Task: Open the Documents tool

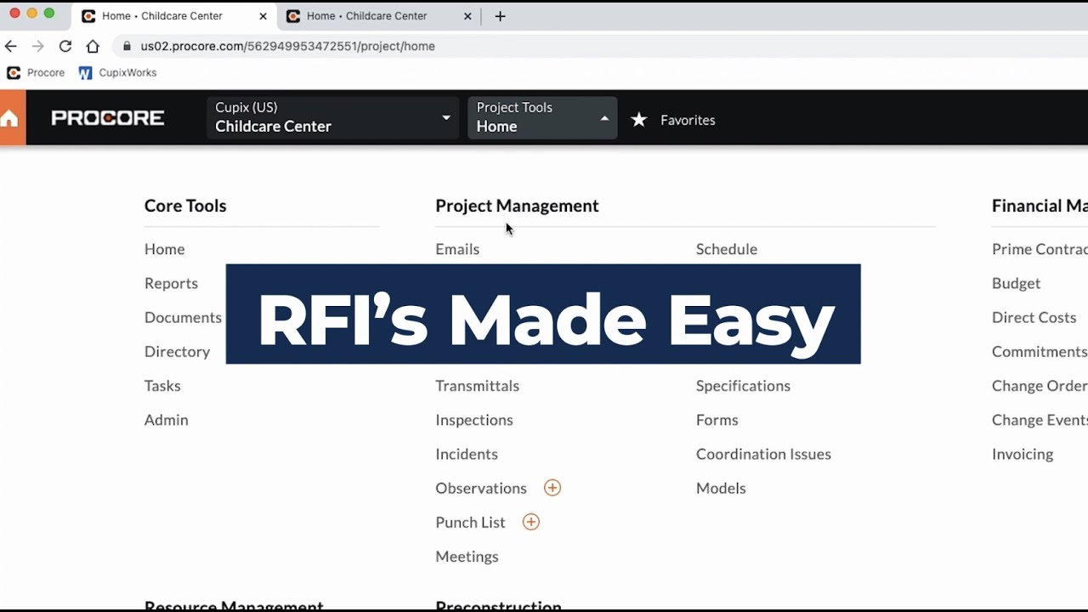Action: [x=183, y=317]
